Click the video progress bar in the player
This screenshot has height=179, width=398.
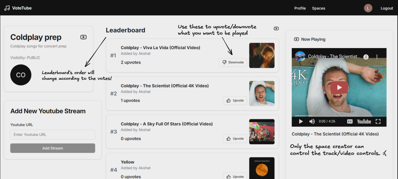339,116
